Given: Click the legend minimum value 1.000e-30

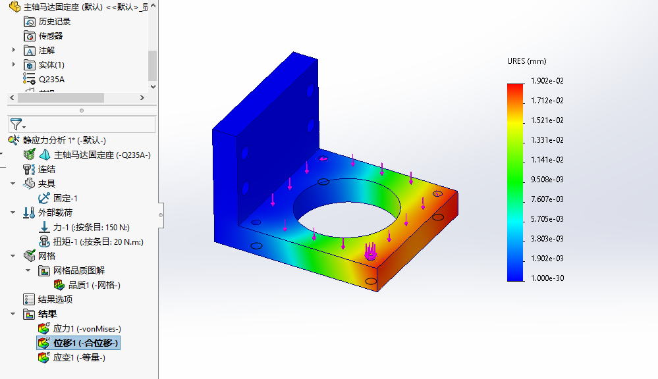Looking at the screenshot, I should point(547,278).
